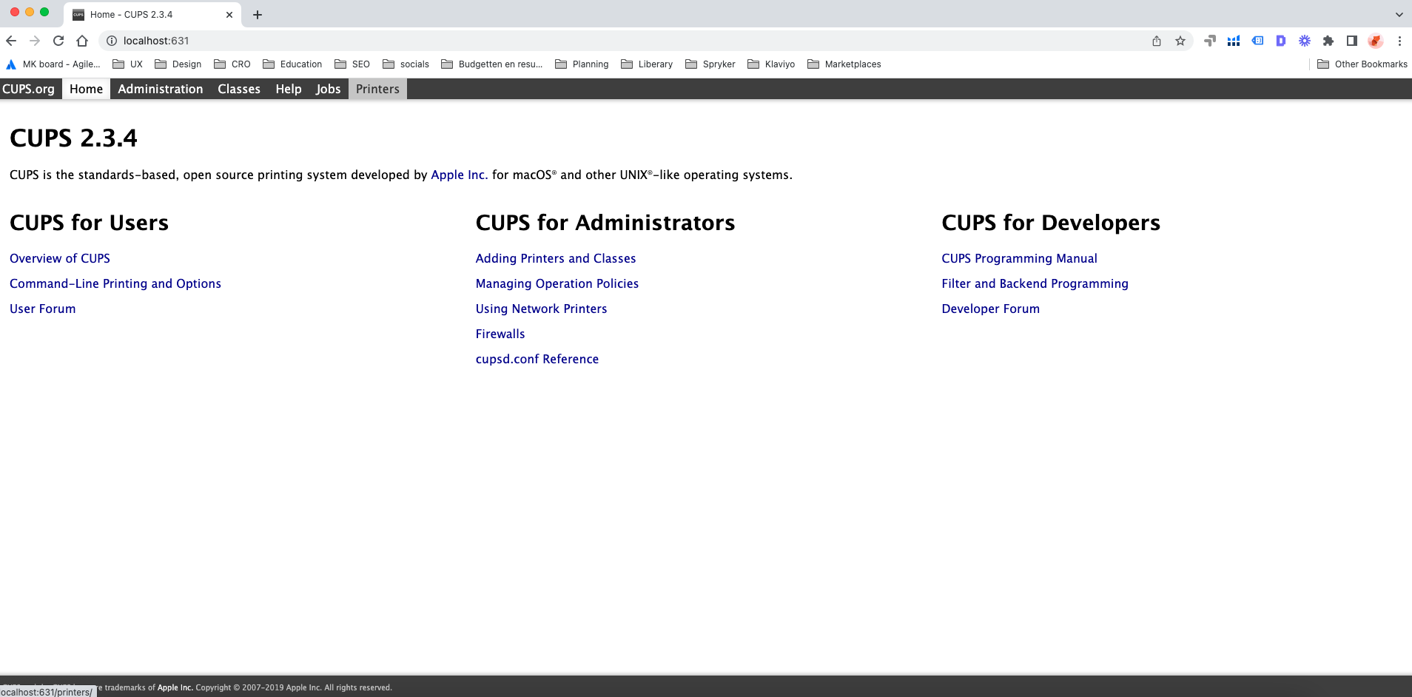This screenshot has width=1412, height=697.
Task: Open the Education bookmarks folder
Action: coord(292,64)
